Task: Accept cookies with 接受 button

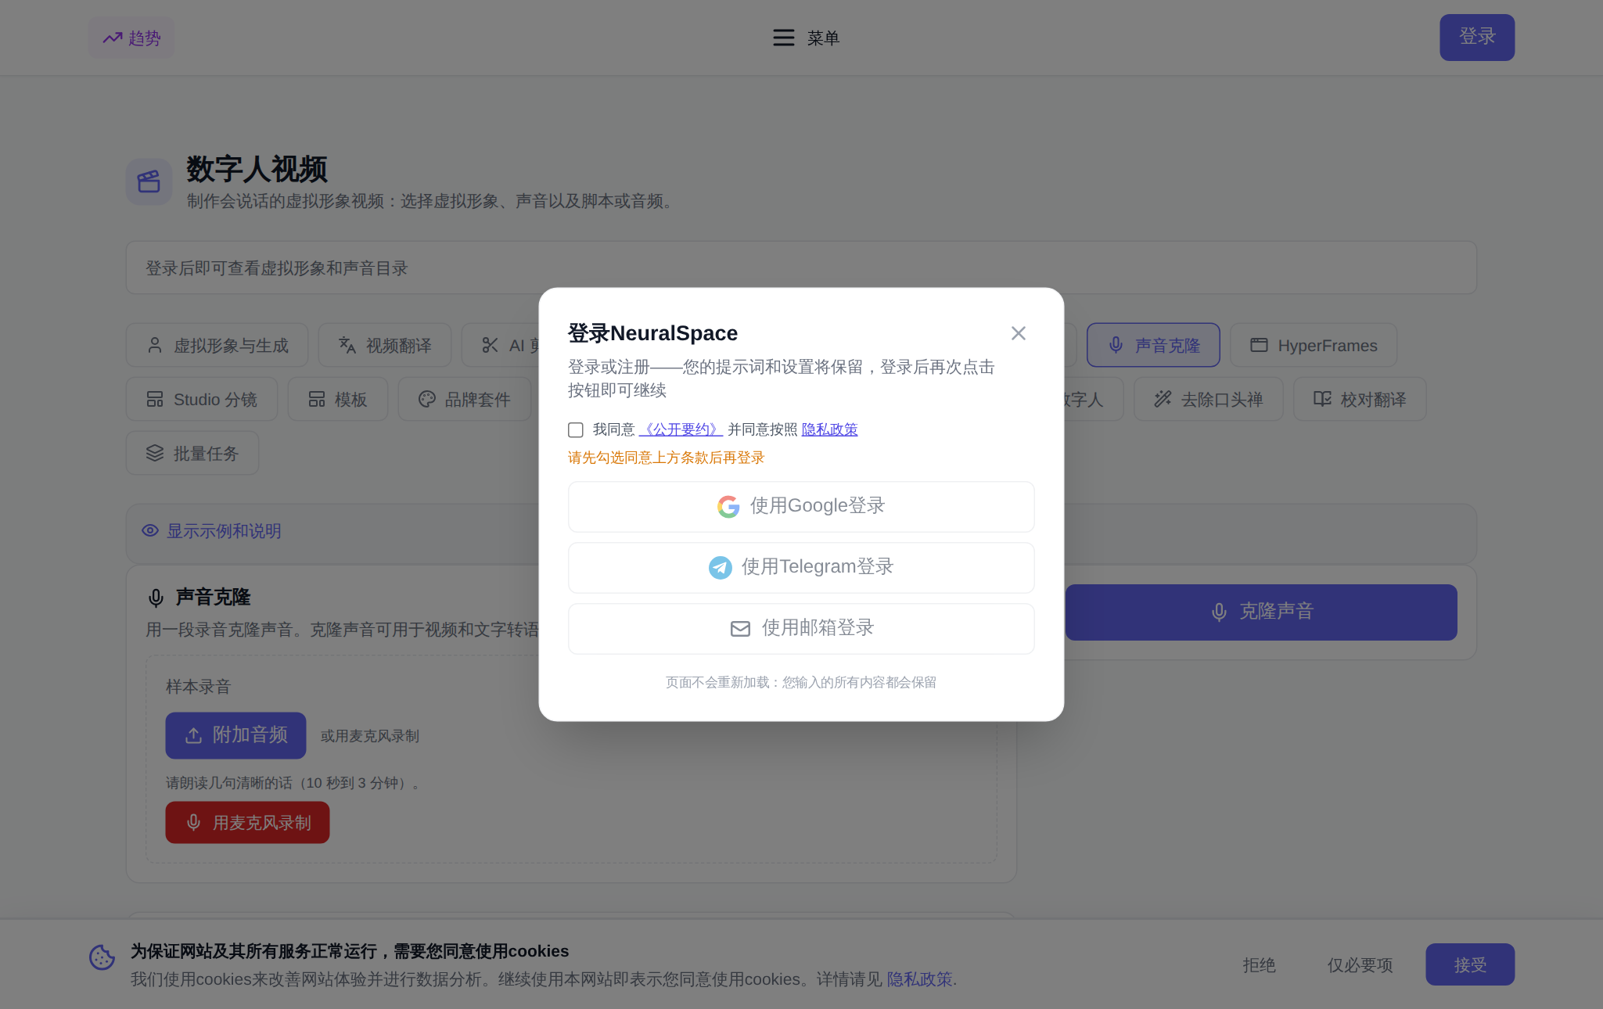Action: (x=1470, y=964)
